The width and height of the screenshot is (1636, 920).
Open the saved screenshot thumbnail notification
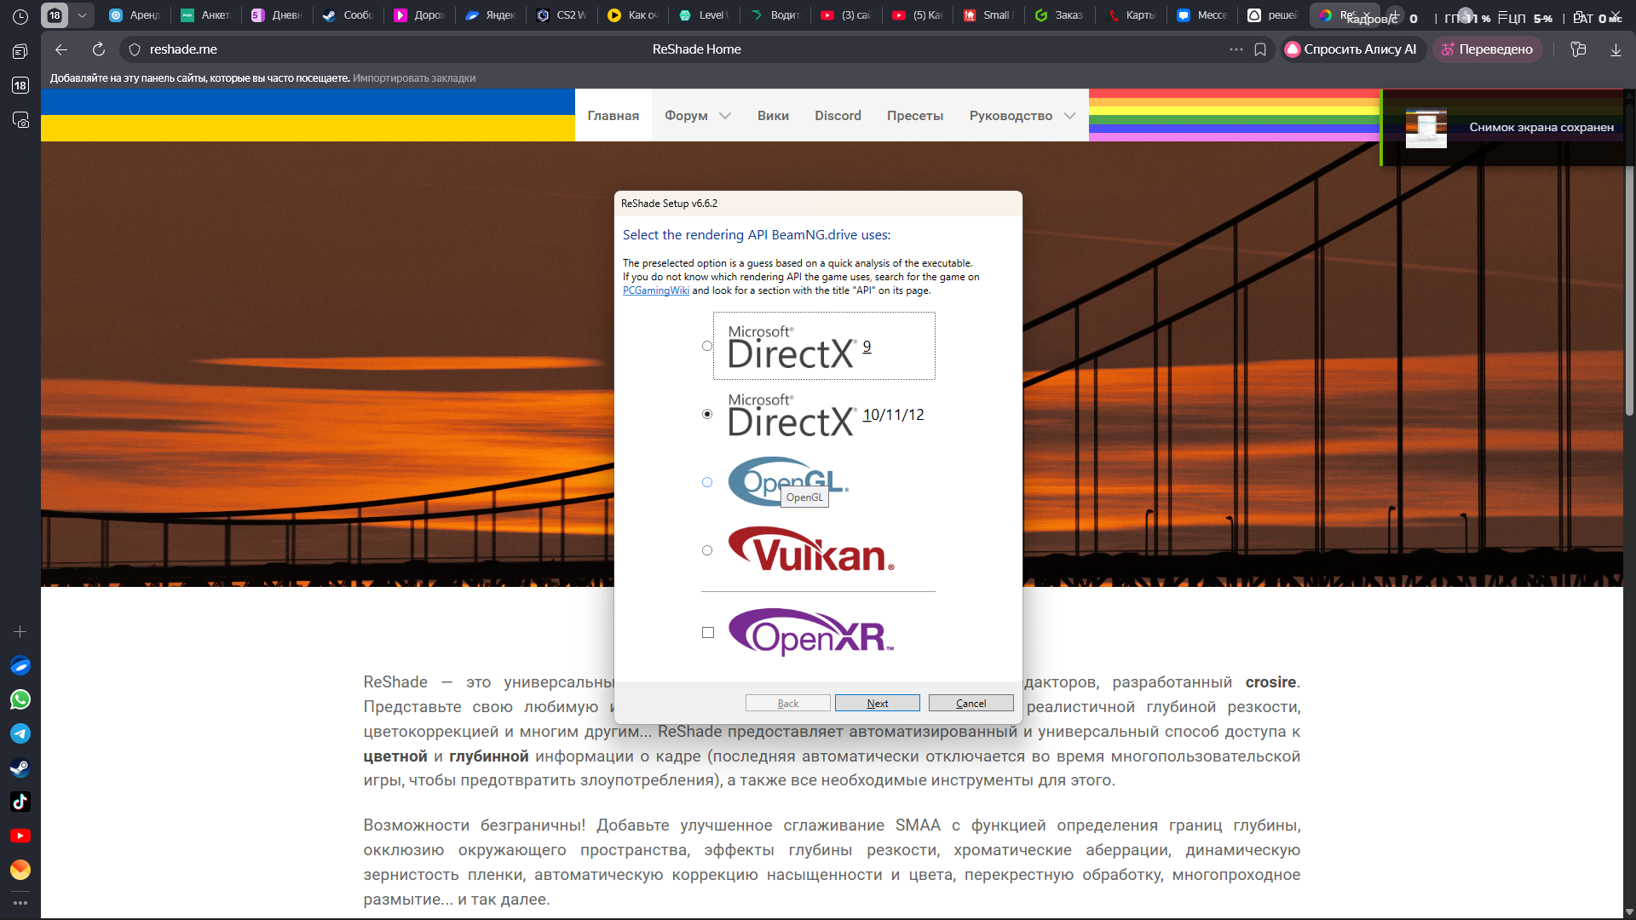pyautogui.click(x=1426, y=128)
